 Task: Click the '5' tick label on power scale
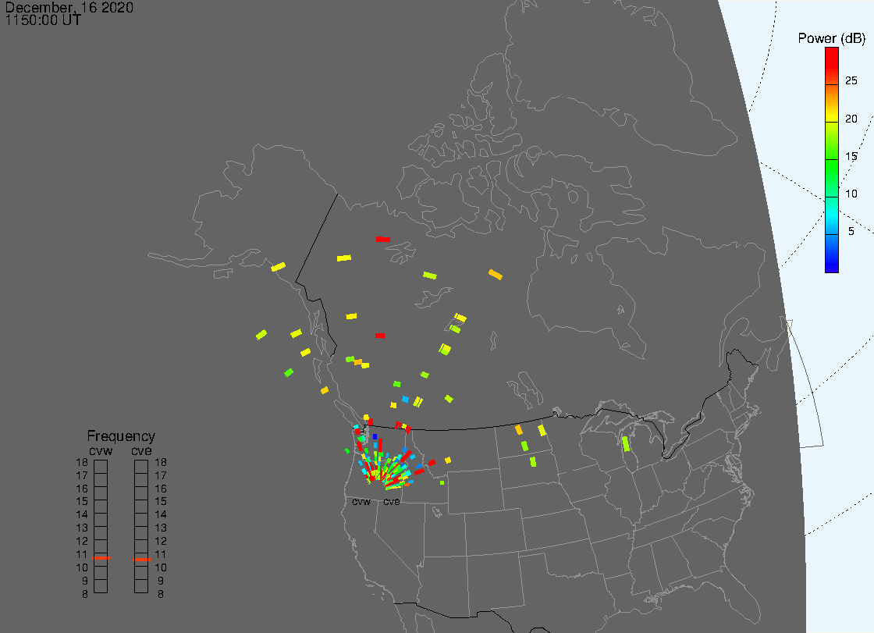tap(851, 232)
